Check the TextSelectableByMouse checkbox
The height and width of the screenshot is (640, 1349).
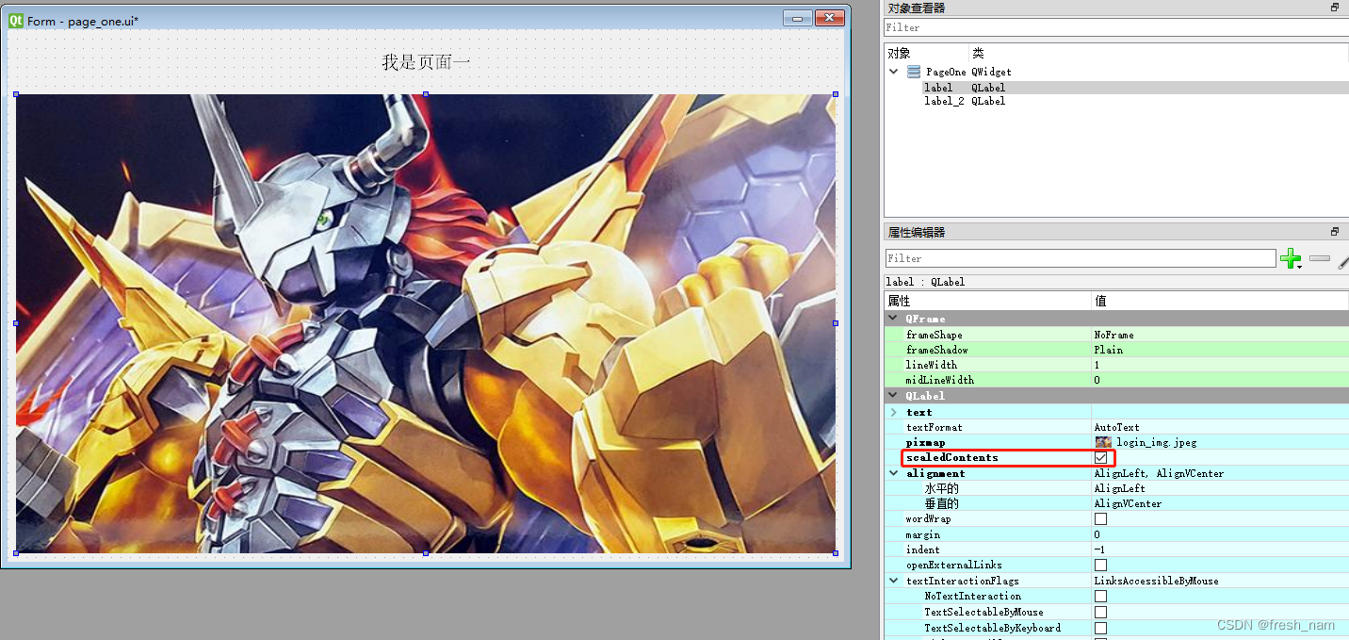1100,613
